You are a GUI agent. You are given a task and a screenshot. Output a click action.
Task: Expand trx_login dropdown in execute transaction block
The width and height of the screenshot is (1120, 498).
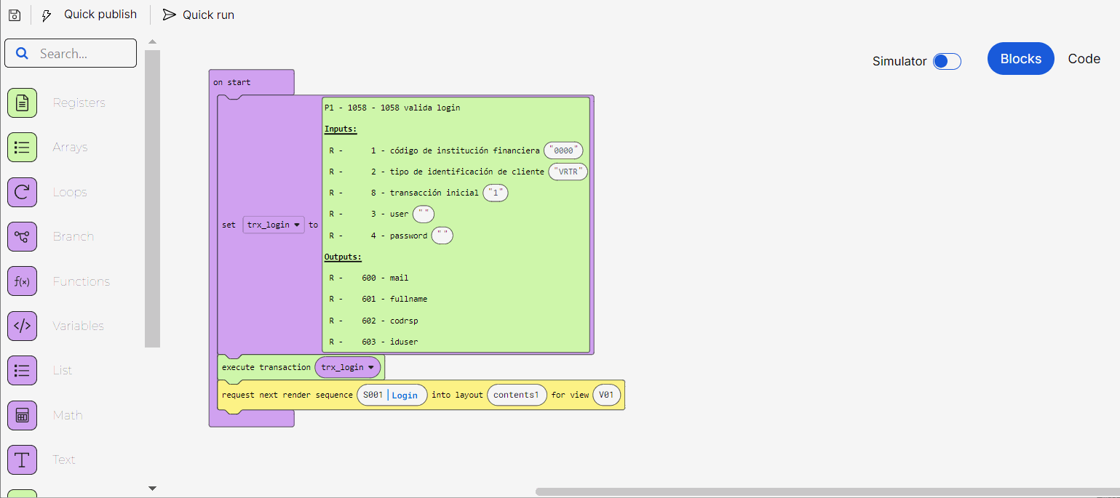point(348,368)
